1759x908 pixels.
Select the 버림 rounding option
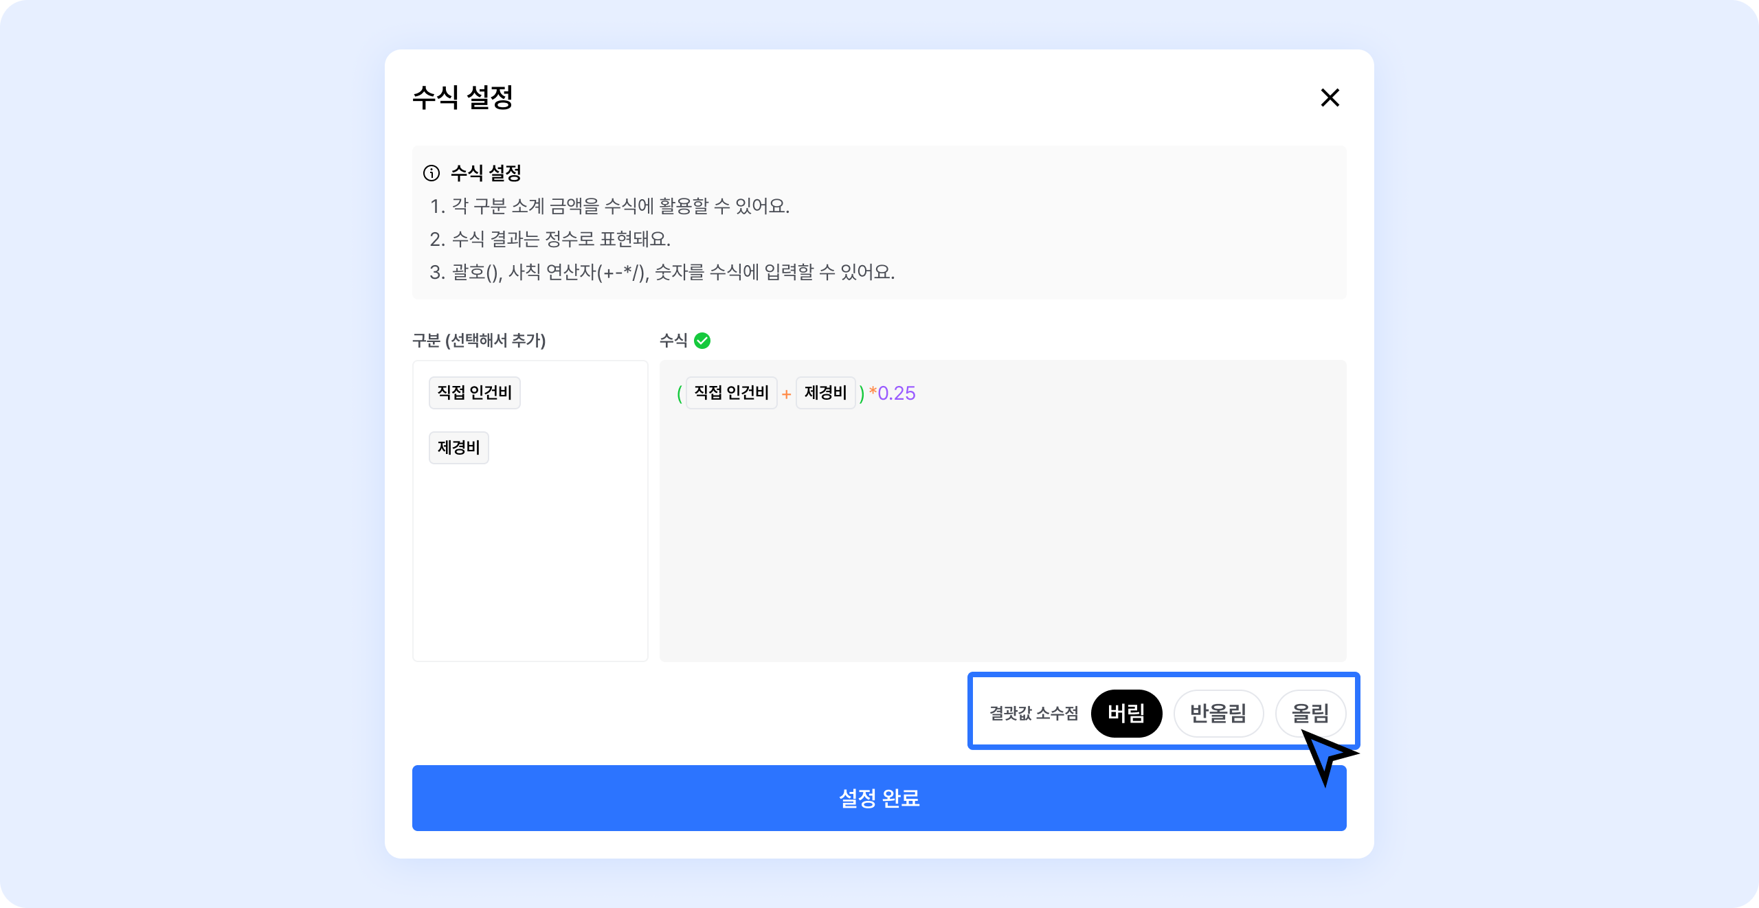pos(1126,714)
